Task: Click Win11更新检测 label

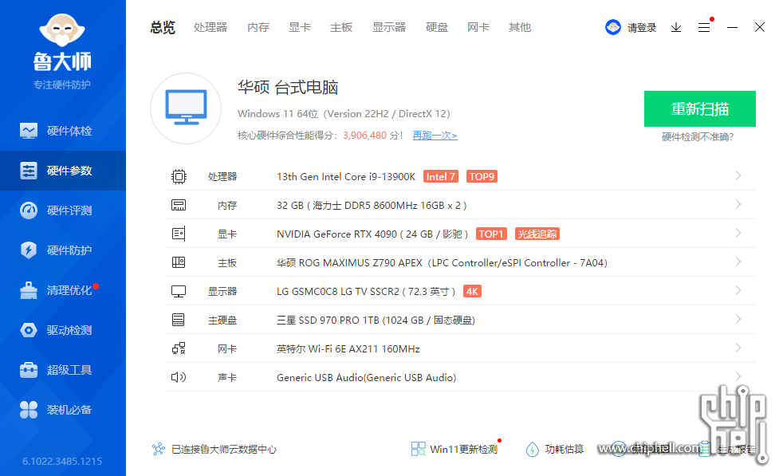Action: (463, 449)
